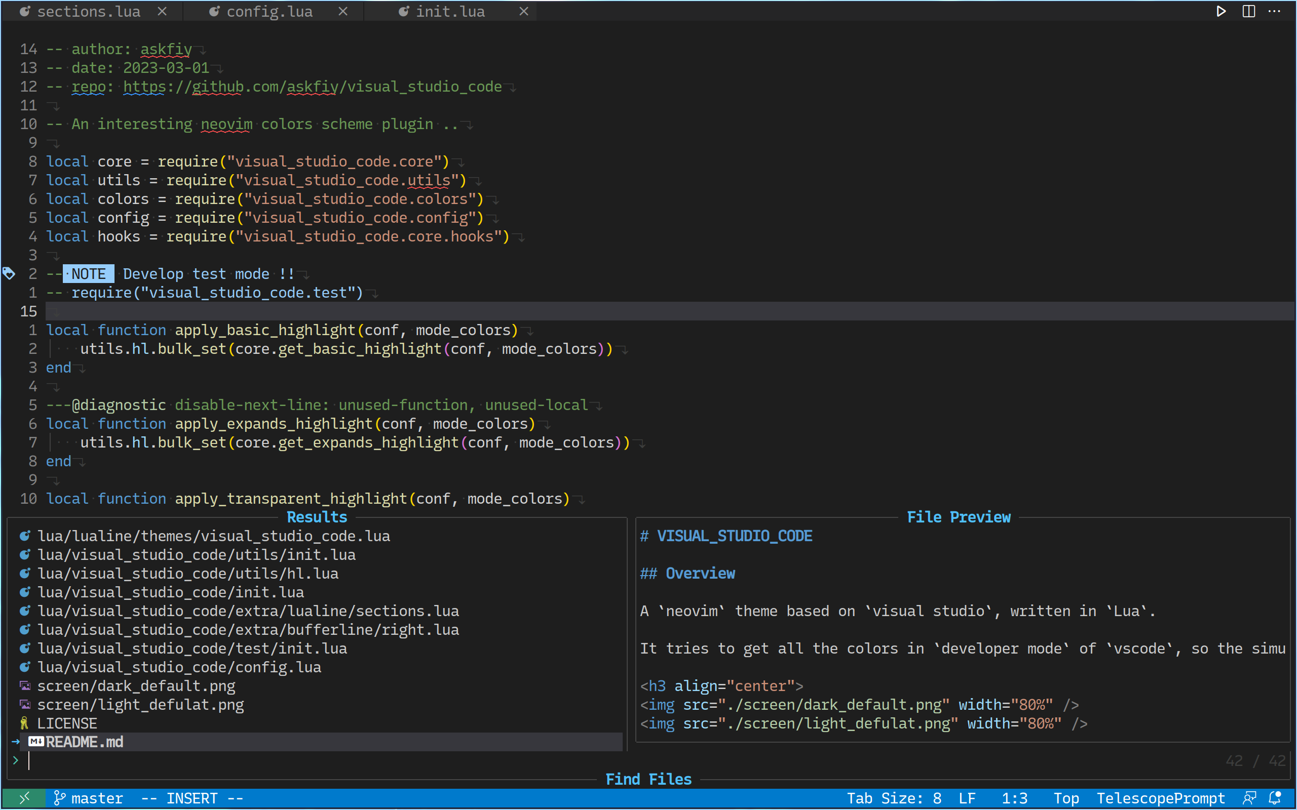Change the LF end-of-line sequence

(x=966, y=798)
